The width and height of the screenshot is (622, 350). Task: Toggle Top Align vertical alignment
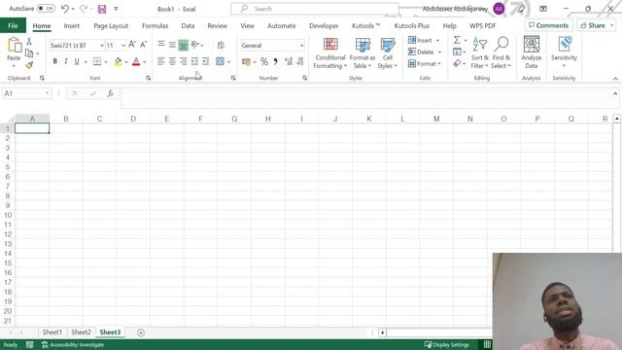(160, 45)
